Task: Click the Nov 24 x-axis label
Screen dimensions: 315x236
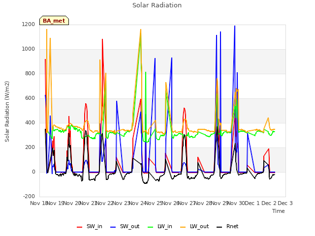Action: click(x=137, y=203)
